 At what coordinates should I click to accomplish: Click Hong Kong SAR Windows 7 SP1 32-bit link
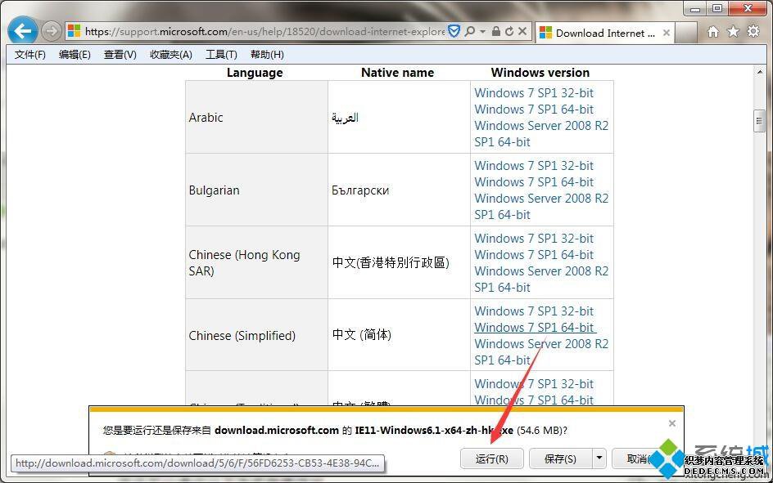pyautogui.click(x=534, y=239)
